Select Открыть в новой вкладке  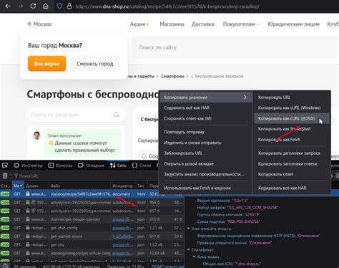pos(206,164)
